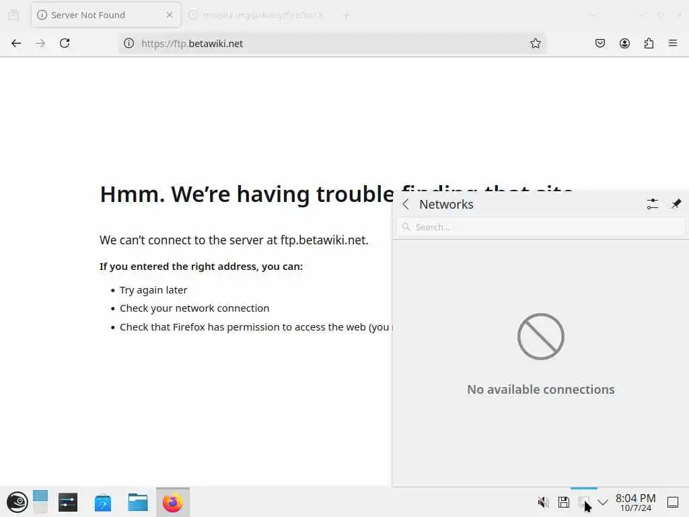The image size is (689, 517).
Task: Open the Save to Pocket button
Action: pos(600,43)
